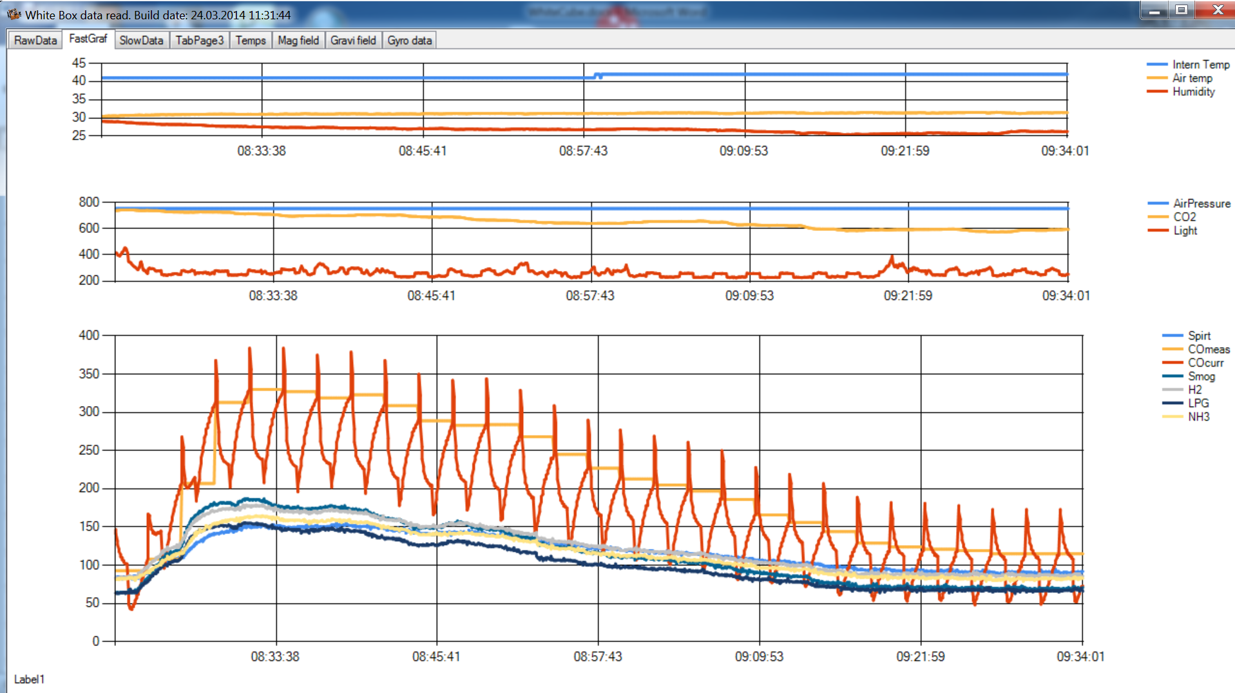The height and width of the screenshot is (693, 1235).
Task: Click the blue swatch beside Intern Temp
Action: pyautogui.click(x=1158, y=64)
